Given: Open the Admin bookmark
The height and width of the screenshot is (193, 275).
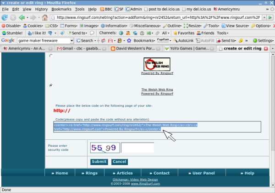Looking at the screenshot, I should [x=134, y=9].
